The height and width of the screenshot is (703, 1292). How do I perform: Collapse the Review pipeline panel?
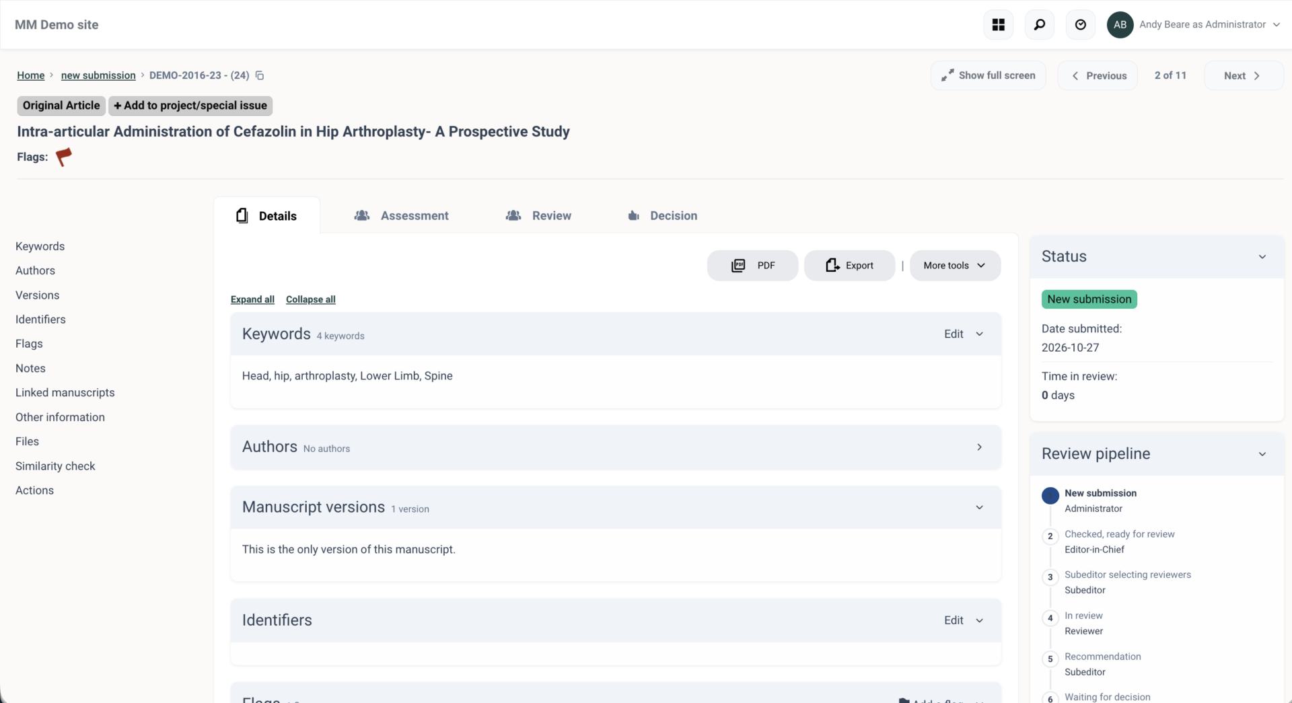point(1262,454)
